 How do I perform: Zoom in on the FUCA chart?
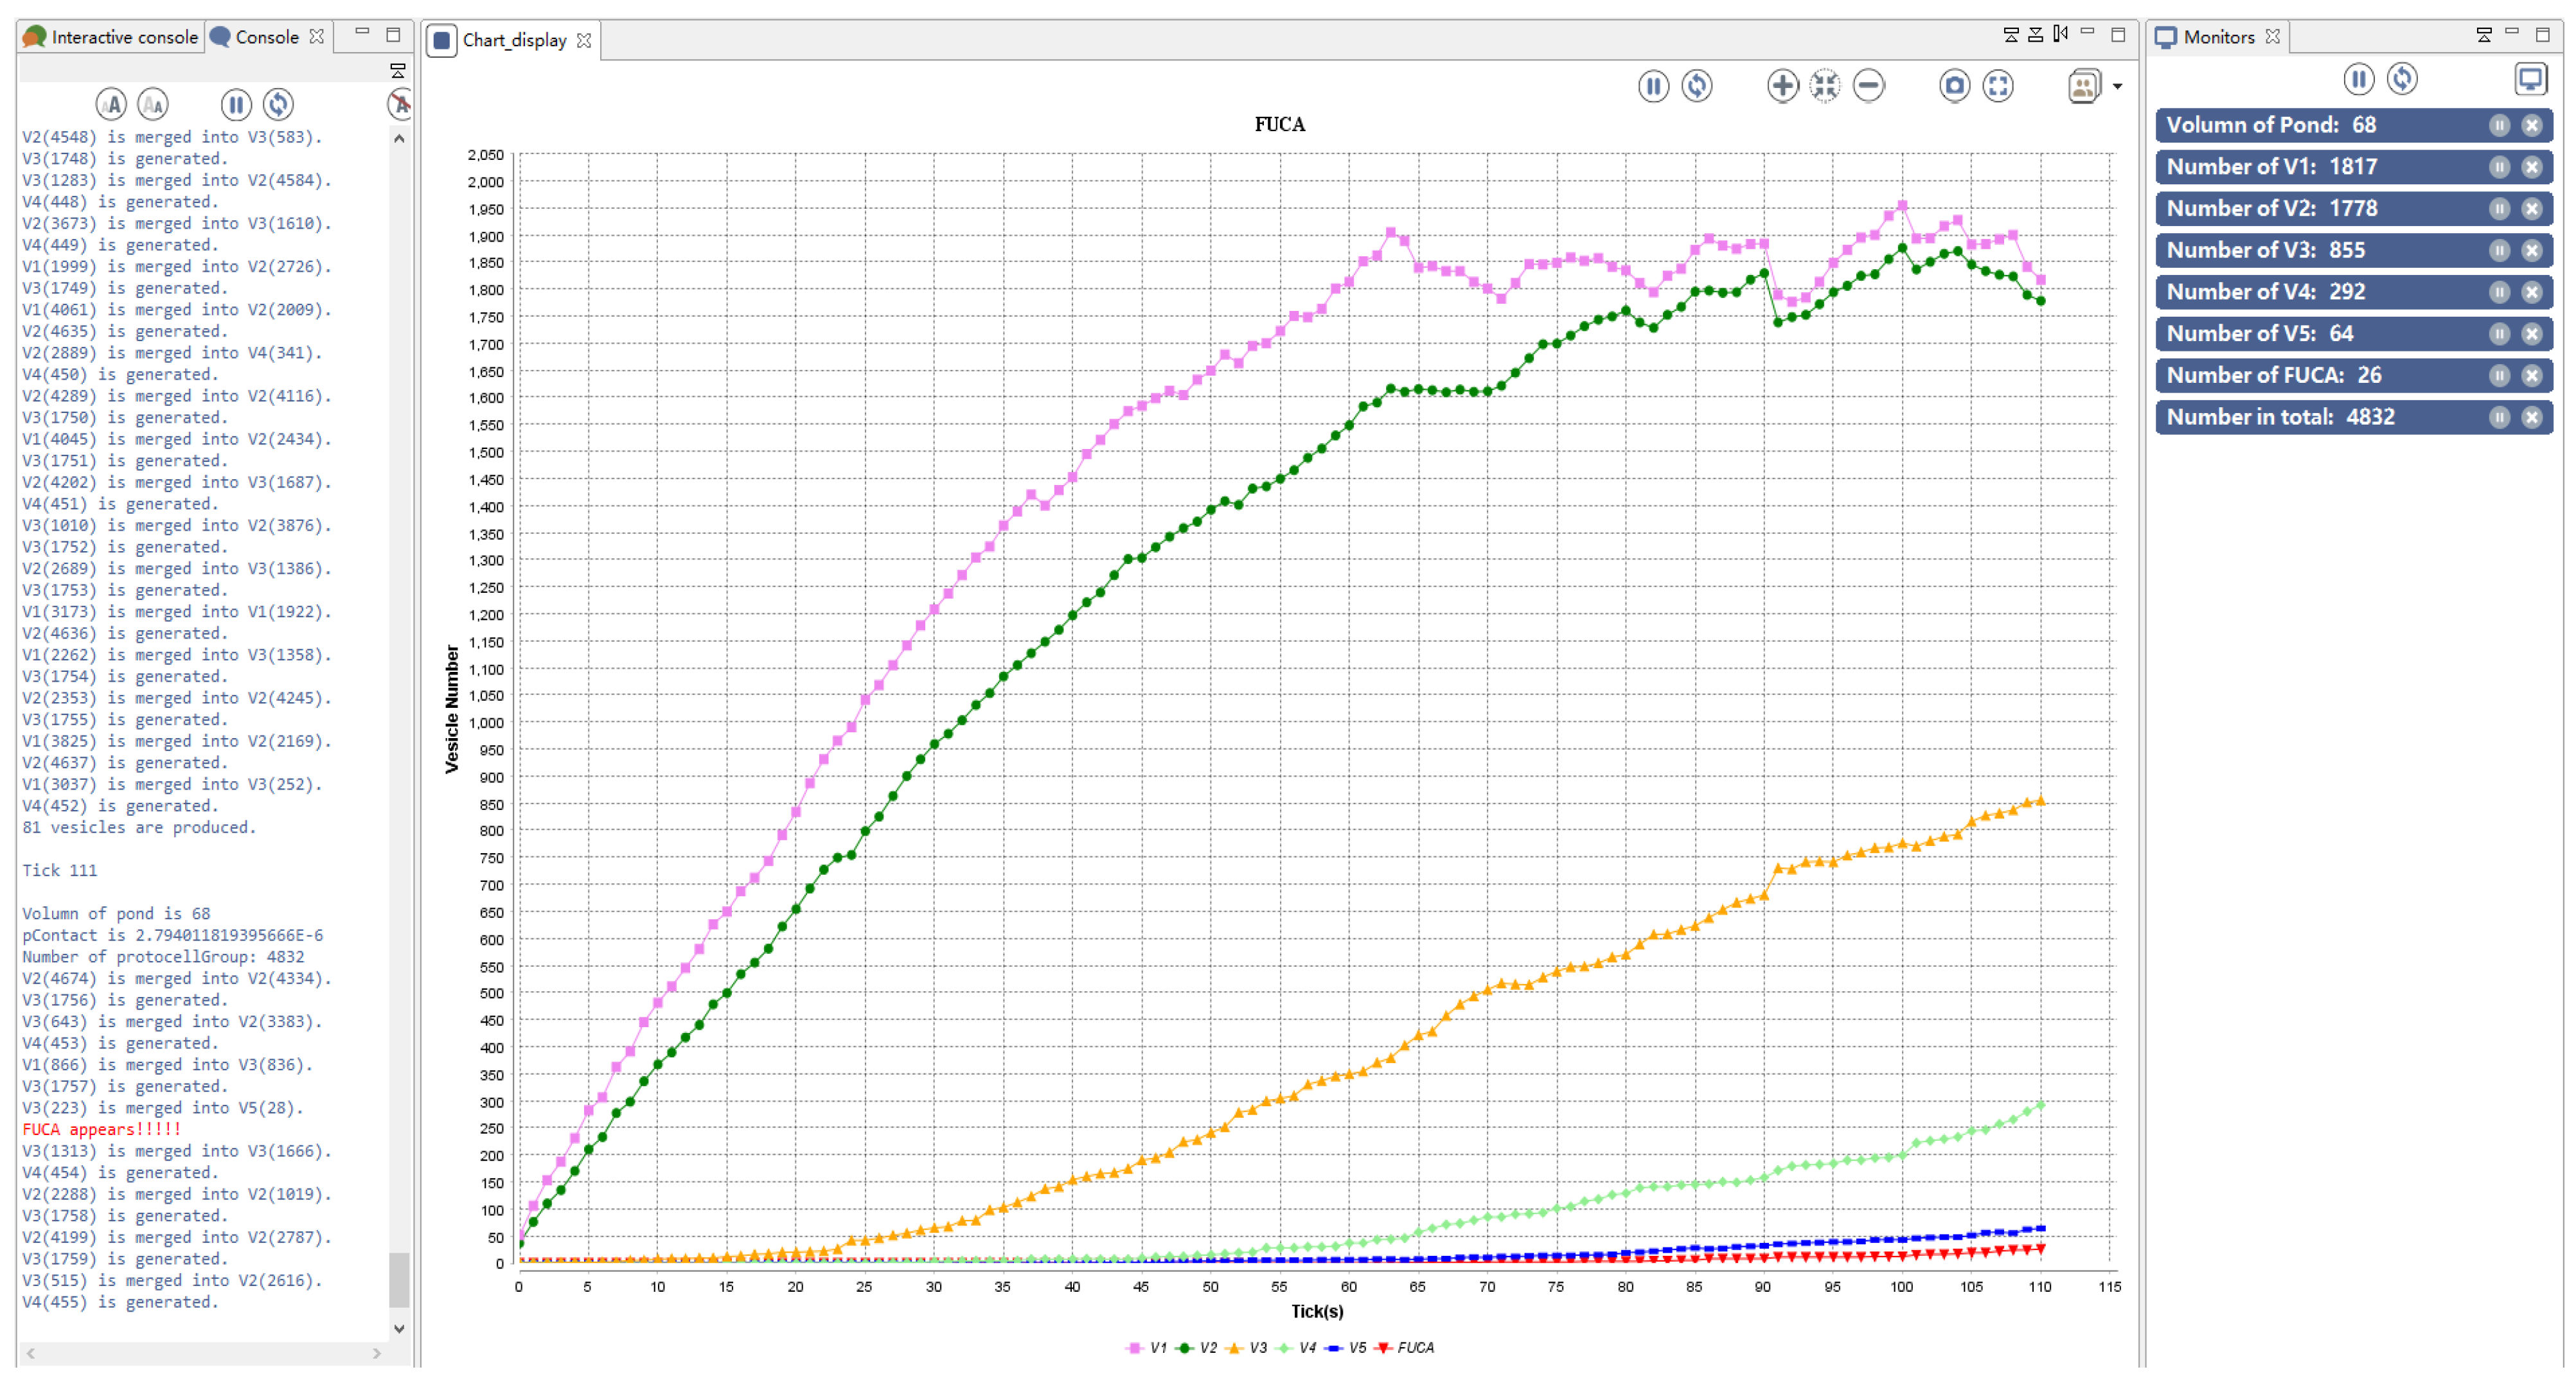click(1782, 86)
